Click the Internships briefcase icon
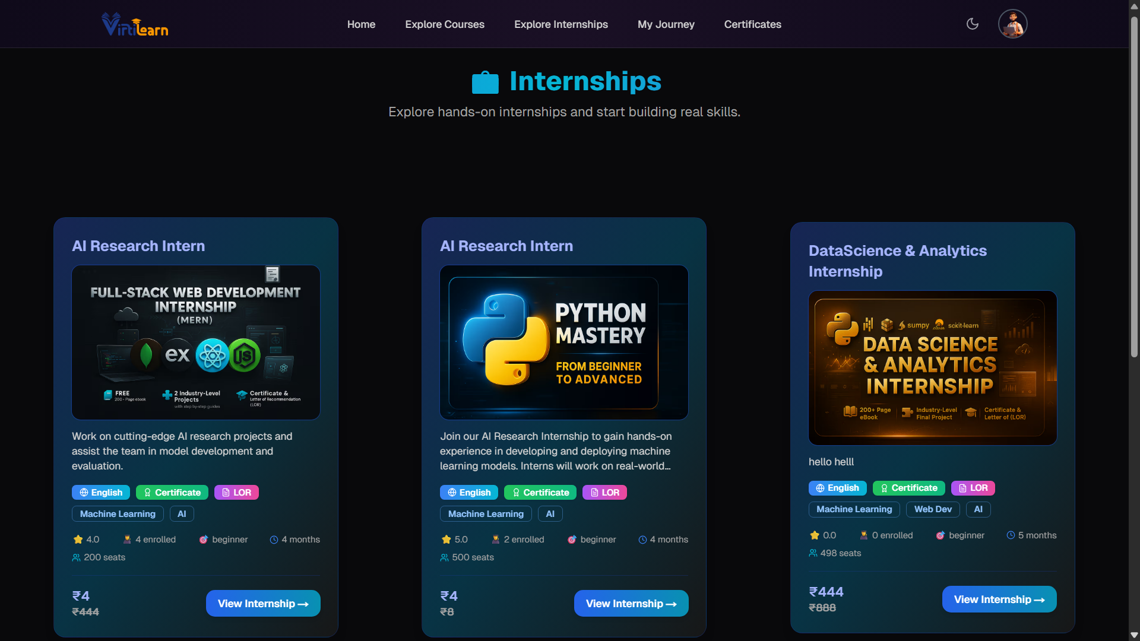This screenshot has height=641, width=1140. 485,82
